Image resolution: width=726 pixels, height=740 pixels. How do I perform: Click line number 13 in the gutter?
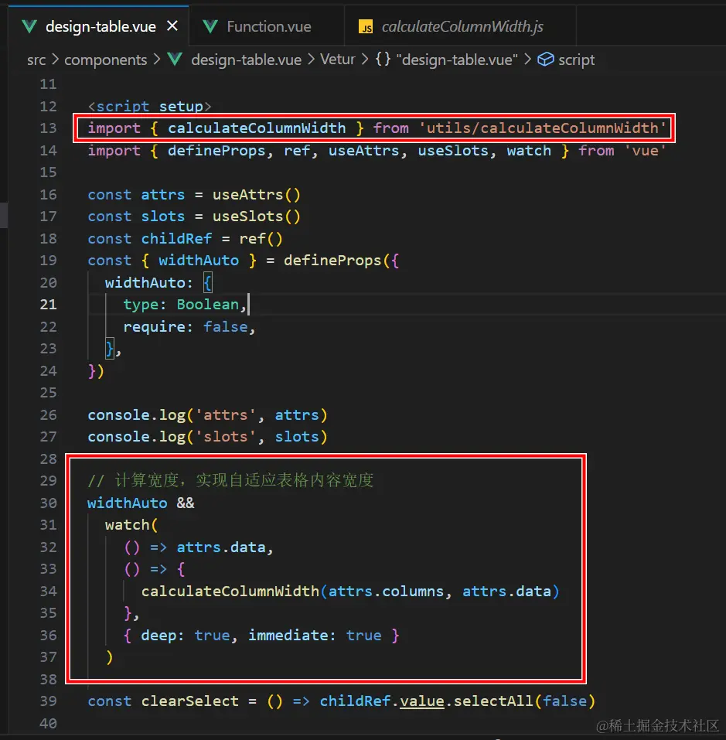coord(48,128)
